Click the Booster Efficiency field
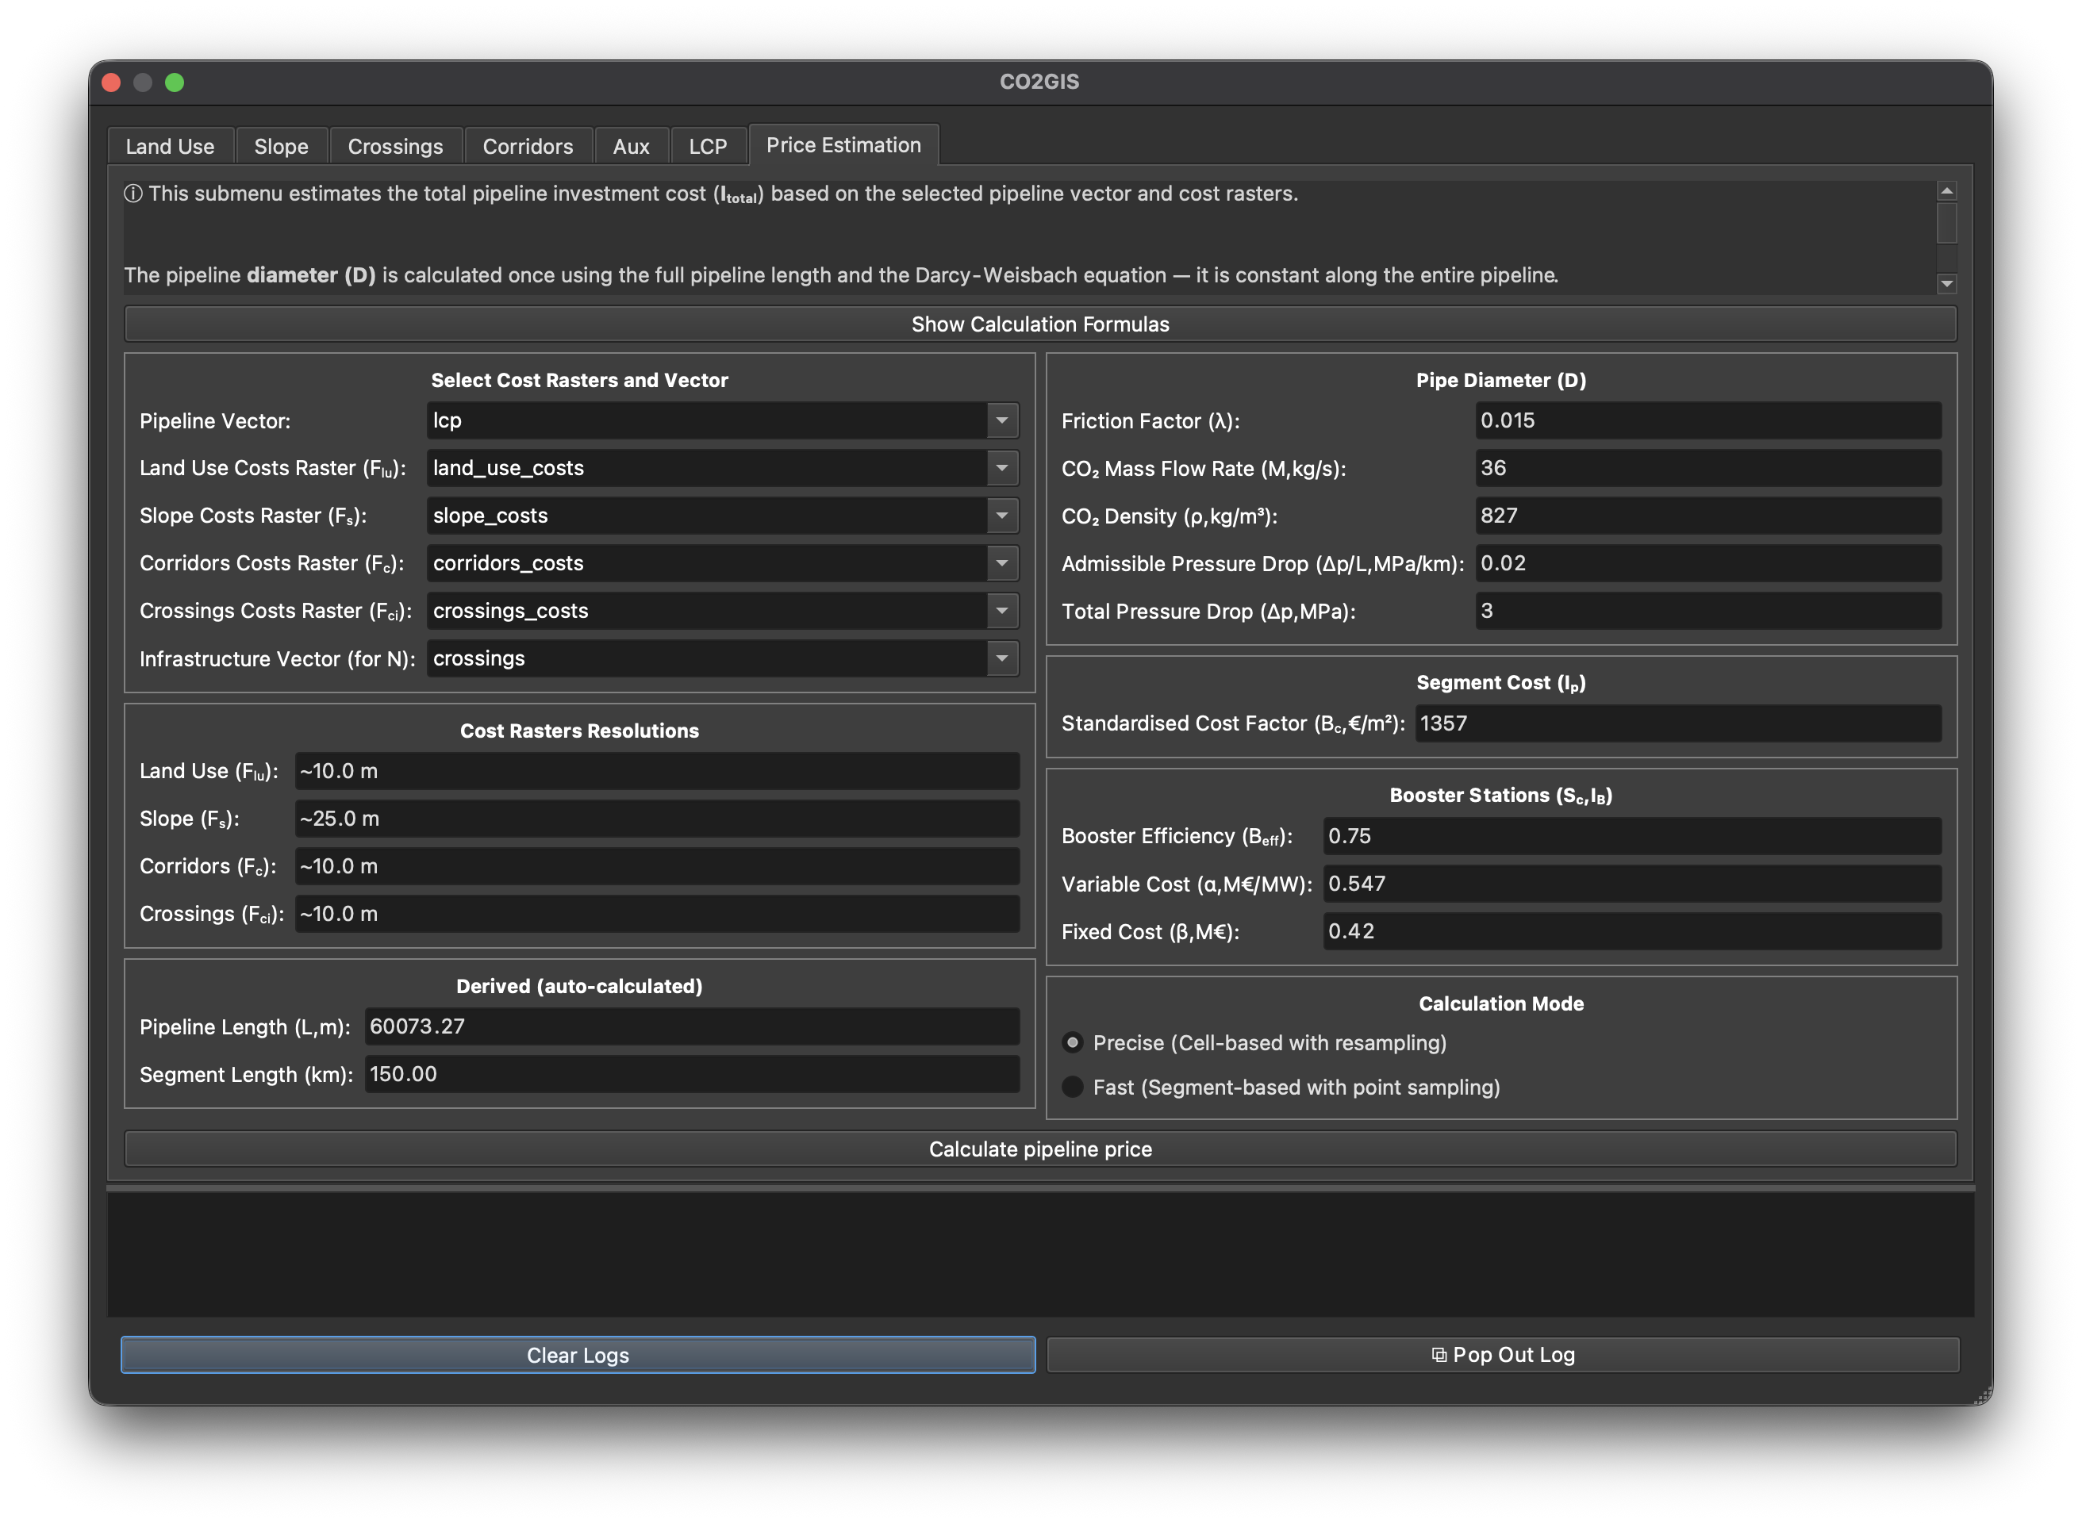This screenshot has width=2082, height=1523. click(x=1632, y=836)
